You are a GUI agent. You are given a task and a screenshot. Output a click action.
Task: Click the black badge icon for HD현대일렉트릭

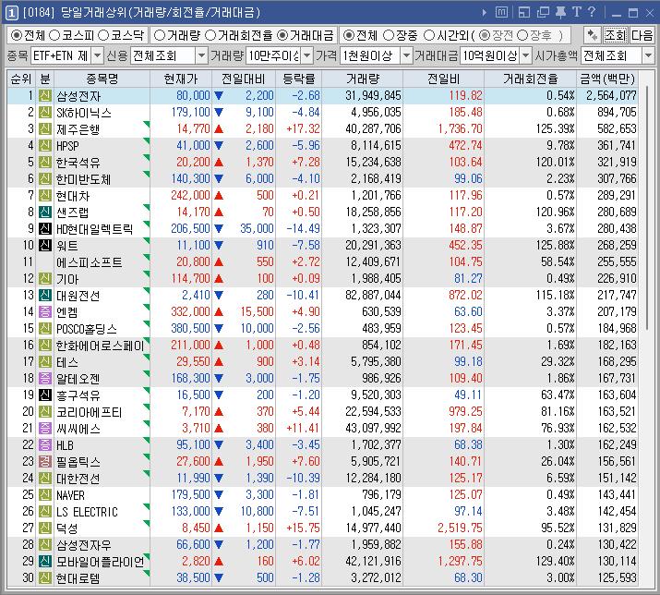pyautogui.click(x=44, y=229)
